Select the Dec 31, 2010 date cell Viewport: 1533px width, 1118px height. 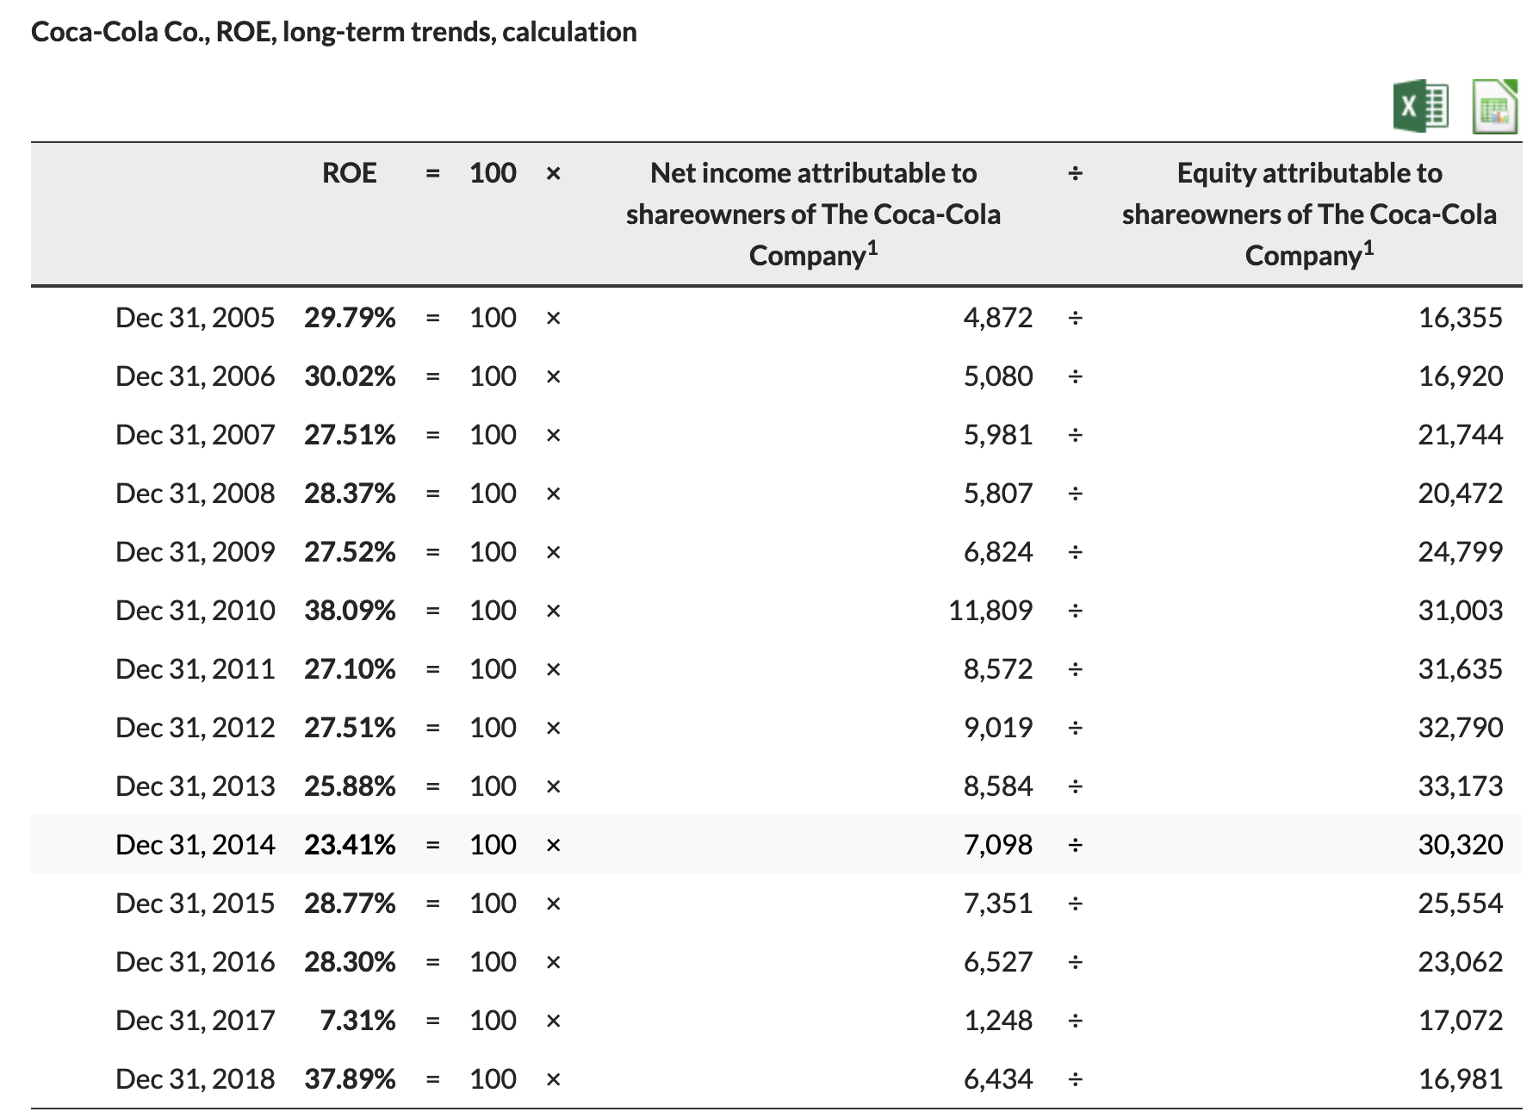[x=196, y=611]
